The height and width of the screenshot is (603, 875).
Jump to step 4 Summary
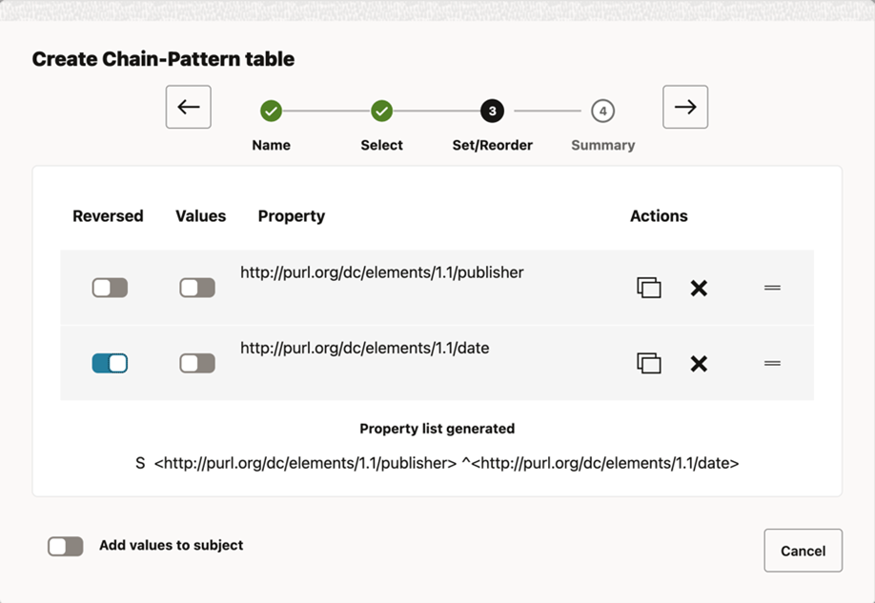602,111
